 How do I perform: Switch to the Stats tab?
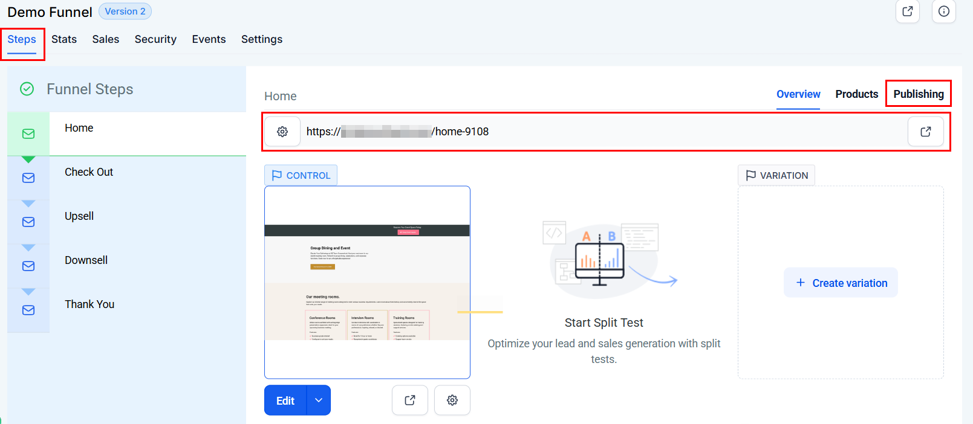click(64, 39)
